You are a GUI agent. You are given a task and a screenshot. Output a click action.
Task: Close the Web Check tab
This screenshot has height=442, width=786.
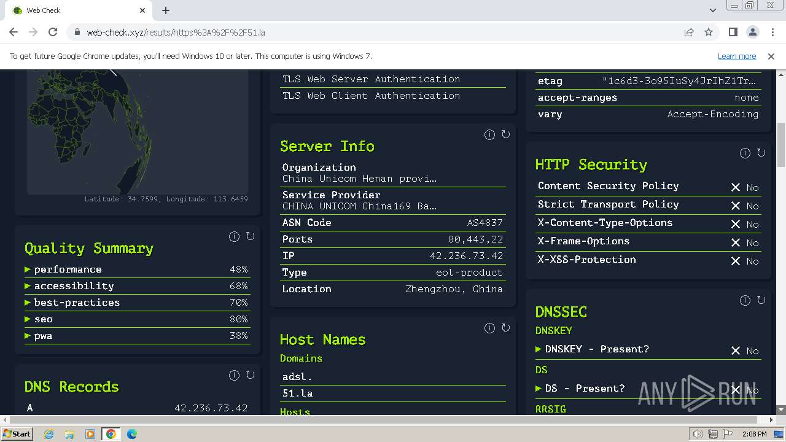[142, 10]
